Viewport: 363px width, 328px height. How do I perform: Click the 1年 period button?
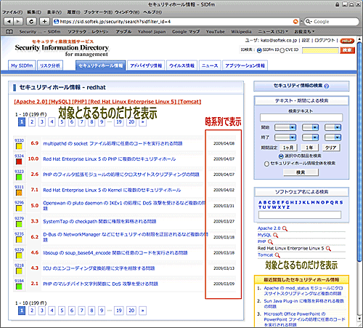[x=309, y=148]
